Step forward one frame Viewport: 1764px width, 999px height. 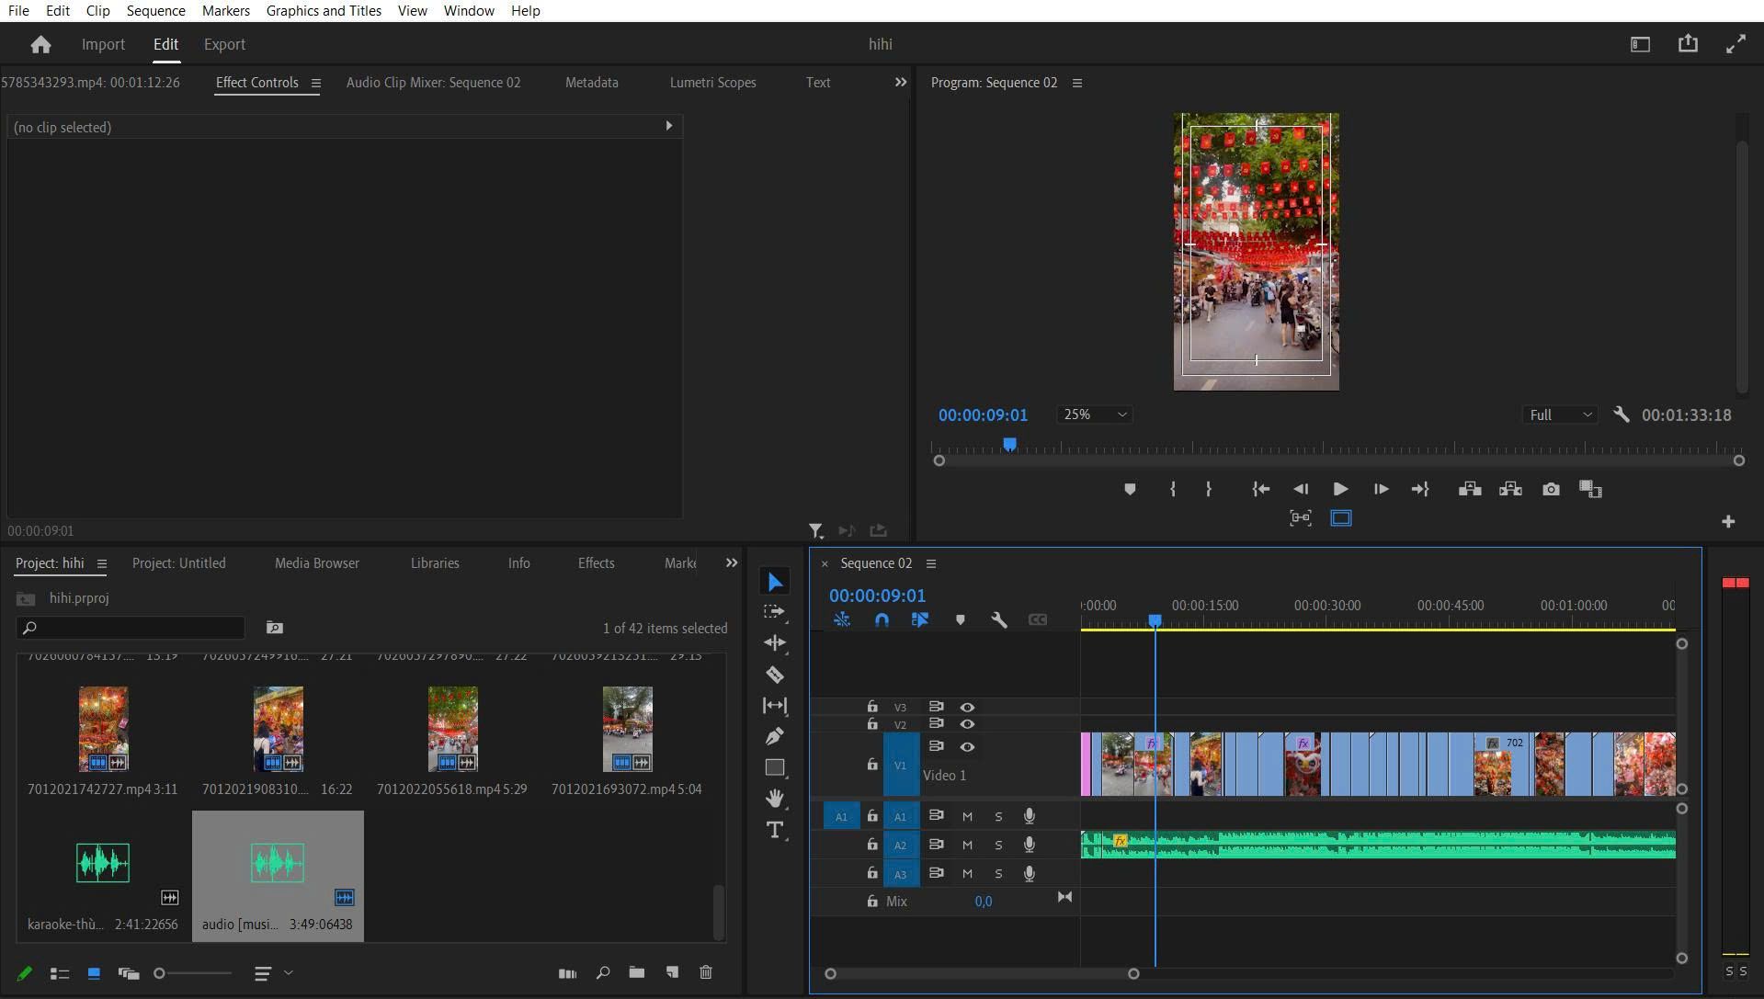click(x=1381, y=489)
